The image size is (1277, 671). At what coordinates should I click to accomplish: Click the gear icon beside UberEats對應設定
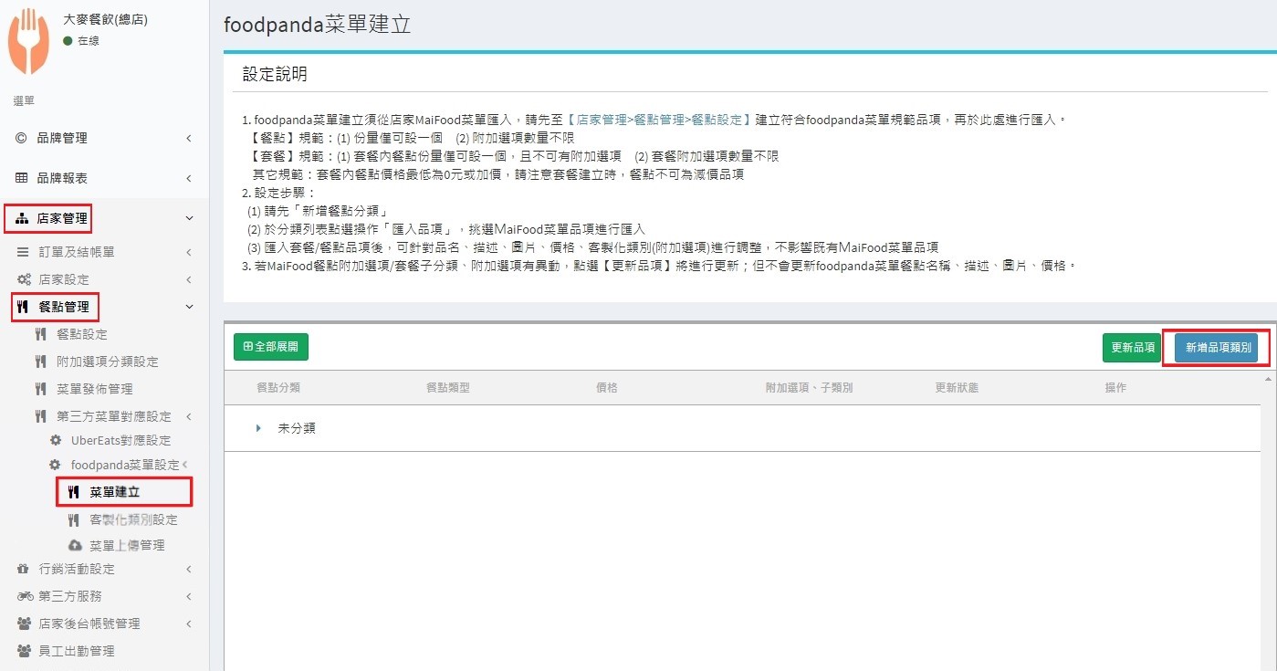coord(56,440)
